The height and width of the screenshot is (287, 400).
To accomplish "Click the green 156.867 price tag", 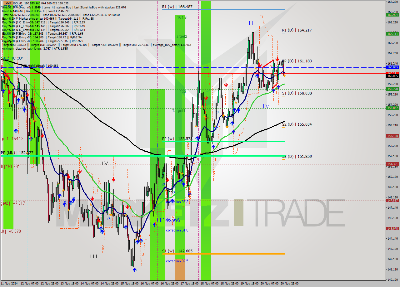I will point(392,108).
